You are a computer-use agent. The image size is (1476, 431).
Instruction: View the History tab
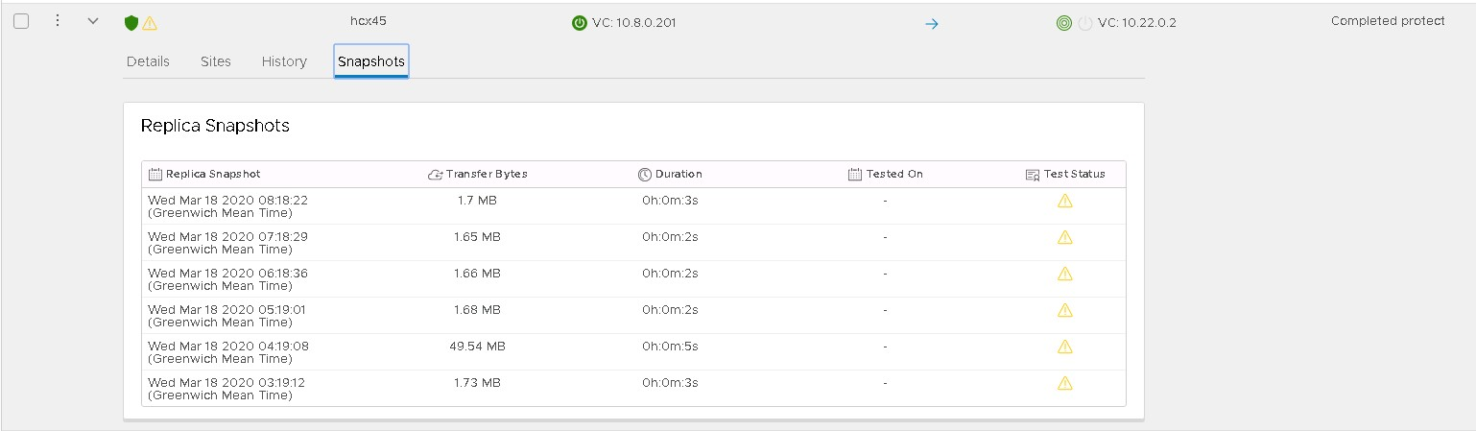click(284, 61)
